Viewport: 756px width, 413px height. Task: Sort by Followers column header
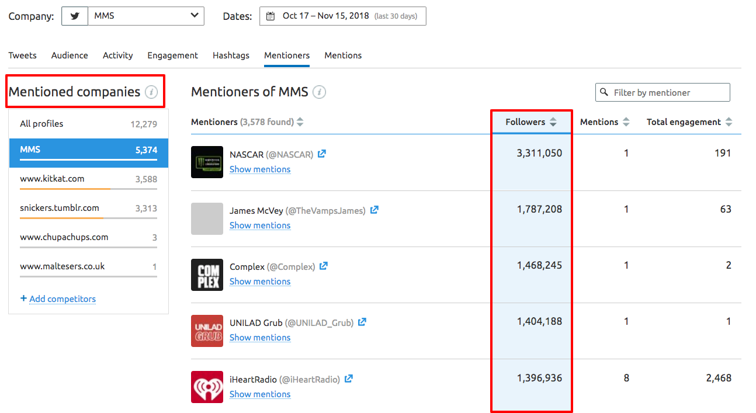tap(531, 122)
